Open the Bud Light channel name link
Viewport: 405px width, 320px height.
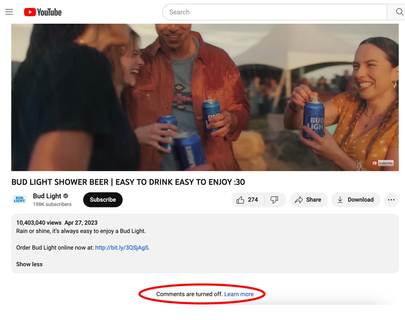pyautogui.click(x=47, y=196)
